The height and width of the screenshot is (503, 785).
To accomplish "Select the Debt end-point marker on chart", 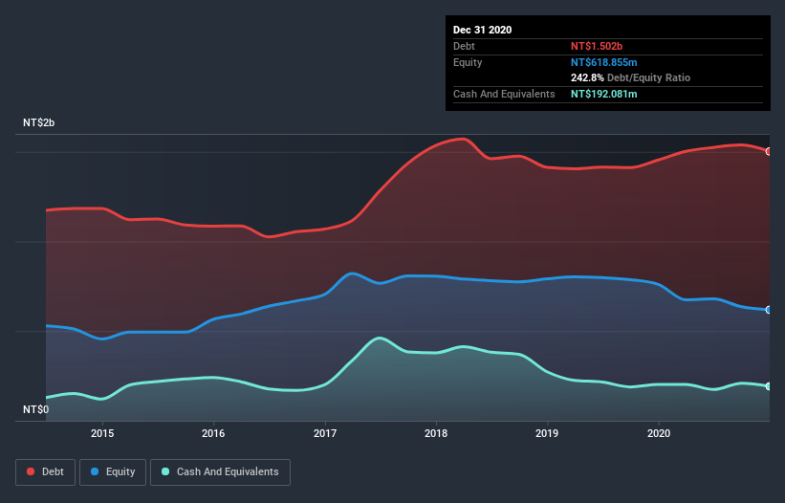I will (x=769, y=151).
